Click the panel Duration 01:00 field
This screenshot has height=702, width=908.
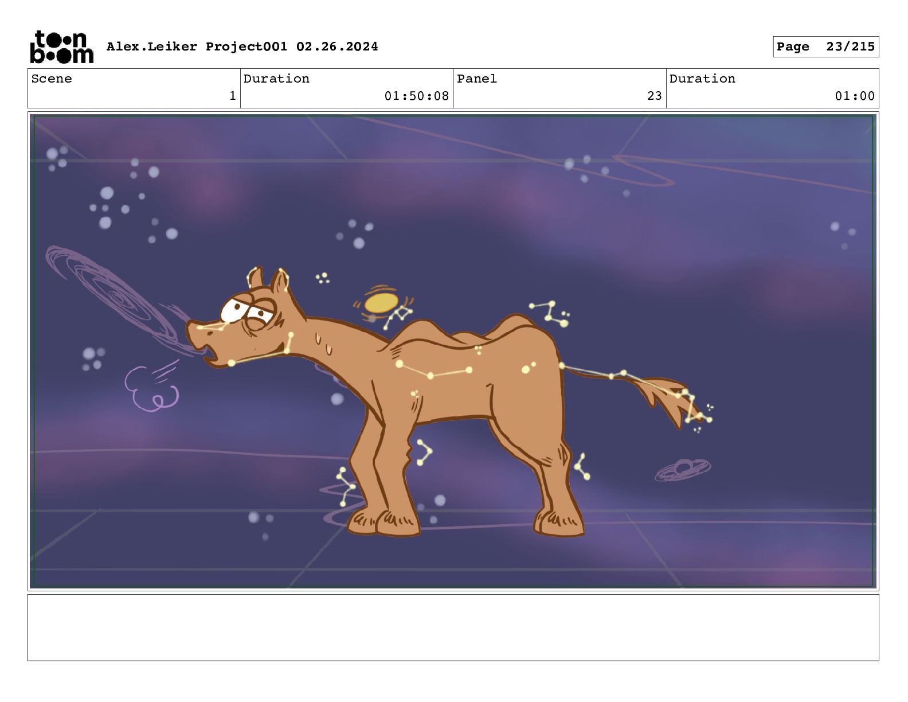[x=772, y=88]
